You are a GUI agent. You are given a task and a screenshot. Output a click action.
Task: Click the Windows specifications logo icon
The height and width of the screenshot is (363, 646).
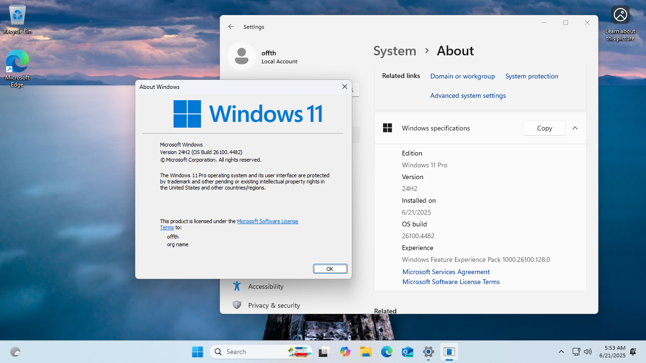(387, 128)
